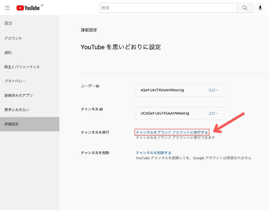
Task: Click the チャンネルを移行 label
Action: tap(95, 132)
